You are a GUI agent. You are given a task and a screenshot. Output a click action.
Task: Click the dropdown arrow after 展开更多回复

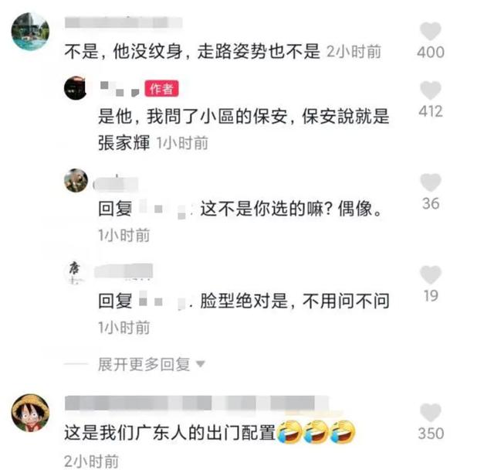coord(201,365)
